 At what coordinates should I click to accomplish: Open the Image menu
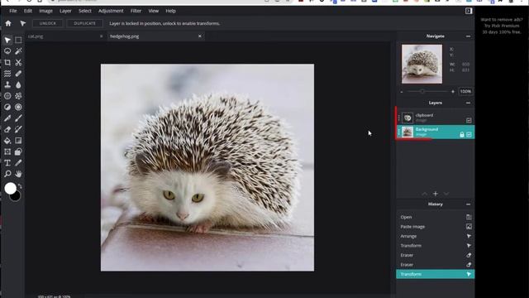pos(46,11)
